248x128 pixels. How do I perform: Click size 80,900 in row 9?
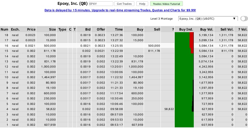[51, 83]
